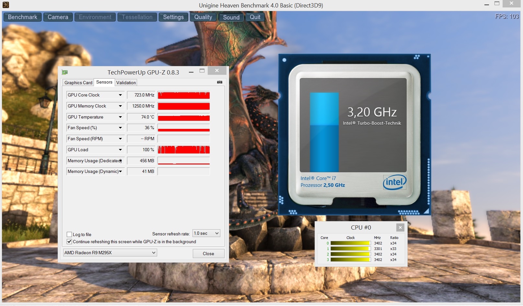The width and height of the screenshot is (523, 306).
Task: Uncheck Continue refreshing in background option
Action: (x=69, y=242)
